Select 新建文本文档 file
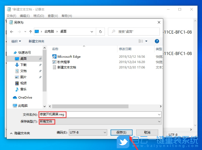This screenshot has width=202, height=150. (67, 67)
